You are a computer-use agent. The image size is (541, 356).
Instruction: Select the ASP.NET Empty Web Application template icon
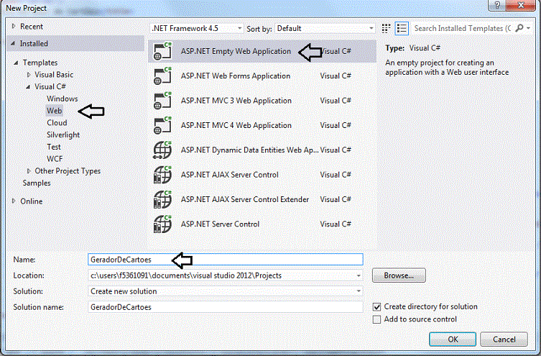pyautogui.click(x=162, y=52)
